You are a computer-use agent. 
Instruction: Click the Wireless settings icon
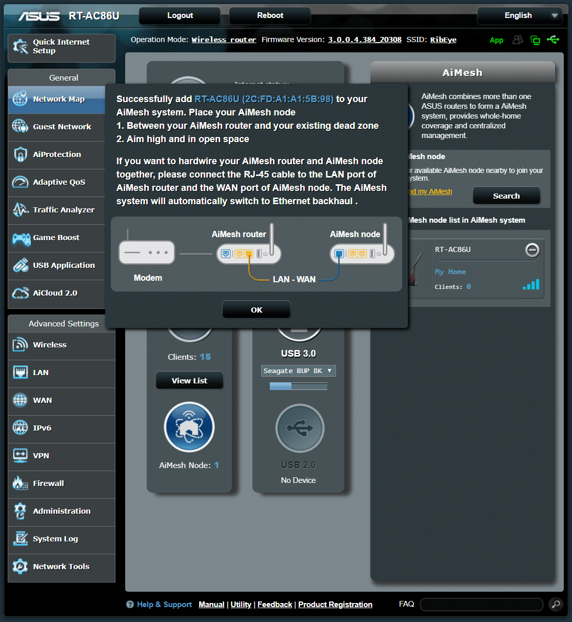20,345
